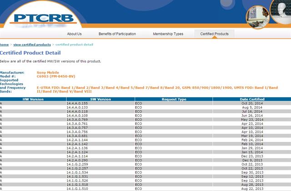Click SW version 14.1.G.2.259

(x=77, y=165)
